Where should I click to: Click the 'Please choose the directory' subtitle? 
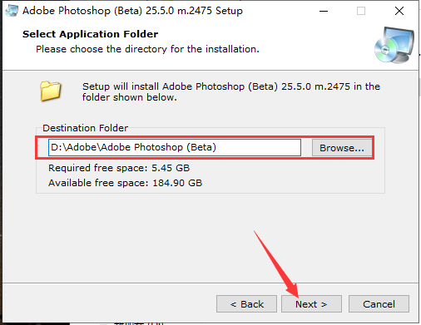pos(147,49)
